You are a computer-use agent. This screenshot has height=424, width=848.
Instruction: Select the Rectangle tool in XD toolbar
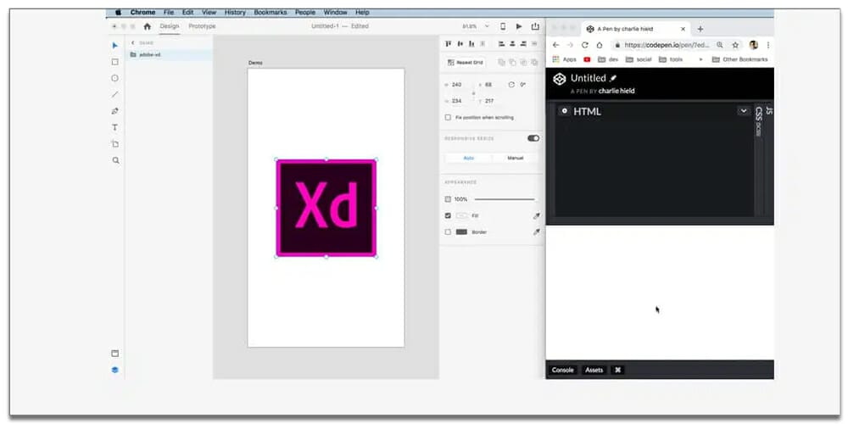pos(114,62)
